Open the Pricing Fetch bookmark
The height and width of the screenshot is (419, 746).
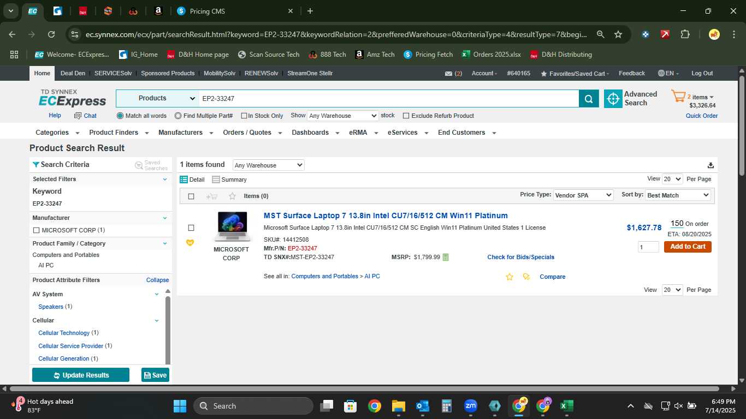tap(428, 55)
